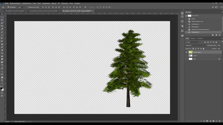This screenshot has height=125, width=223.
Task: Toggle lock image pixels brush button
Action: pos(196,49)
